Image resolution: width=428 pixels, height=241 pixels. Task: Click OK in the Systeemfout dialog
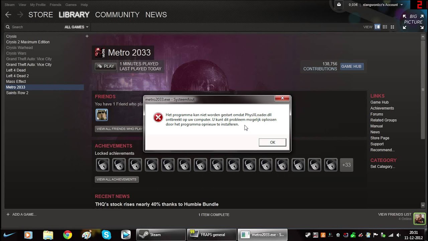tap(273, 142)
